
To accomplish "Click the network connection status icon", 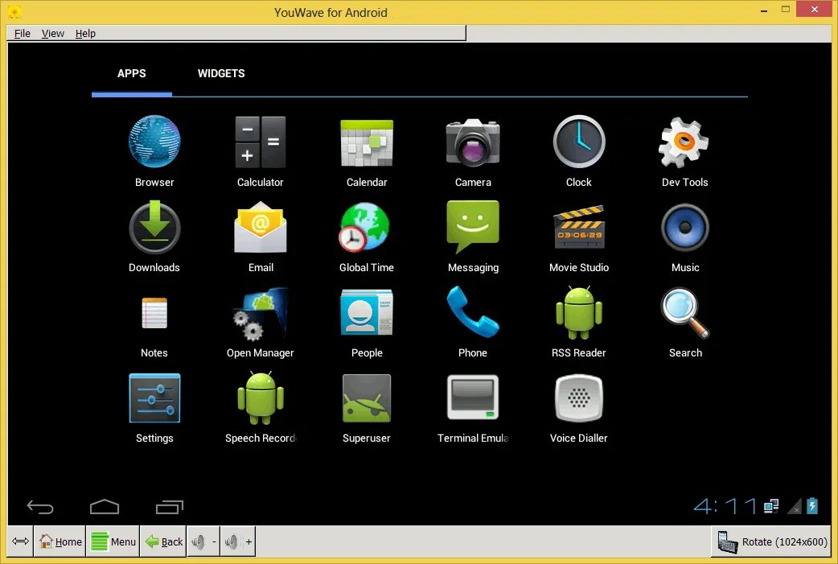I will coord(771,506).
